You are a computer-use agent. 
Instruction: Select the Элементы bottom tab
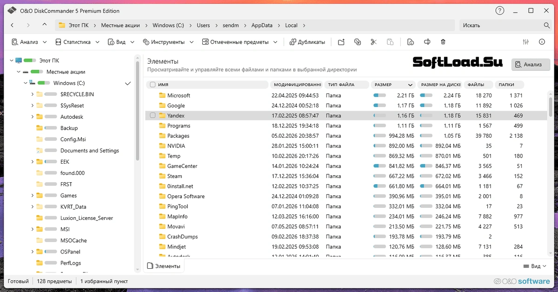tap(164, 266)
